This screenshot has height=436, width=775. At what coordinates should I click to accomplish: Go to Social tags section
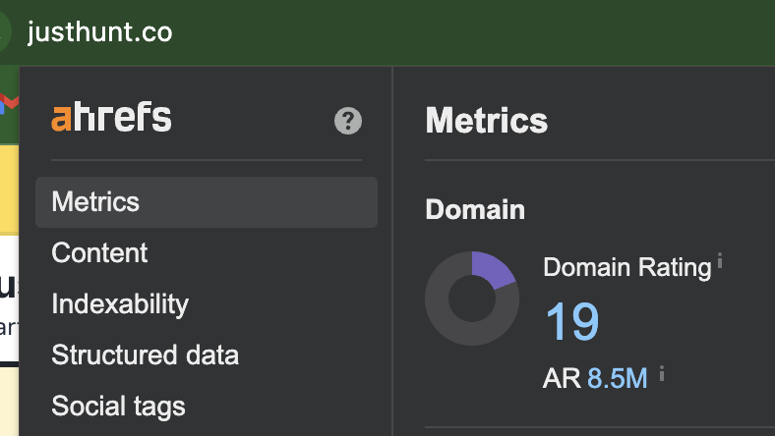point(119,407)
